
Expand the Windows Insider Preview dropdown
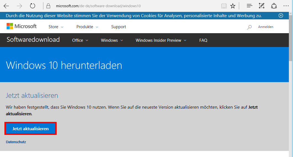point(161,40)
